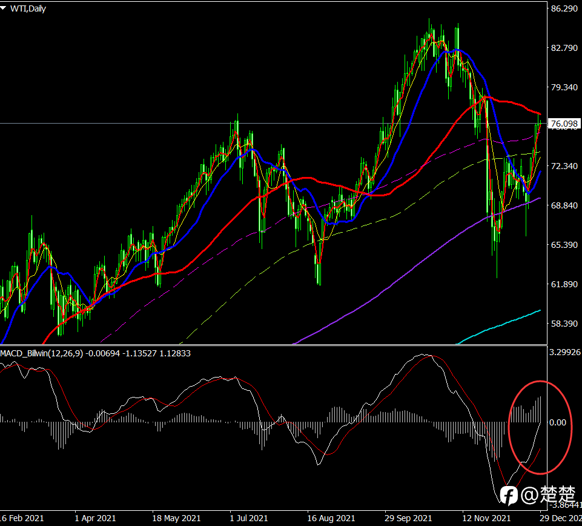The height and width of the screenshot is (526, 582).
Task: Click the 58.390 price scale value
Action: point(564,324)
